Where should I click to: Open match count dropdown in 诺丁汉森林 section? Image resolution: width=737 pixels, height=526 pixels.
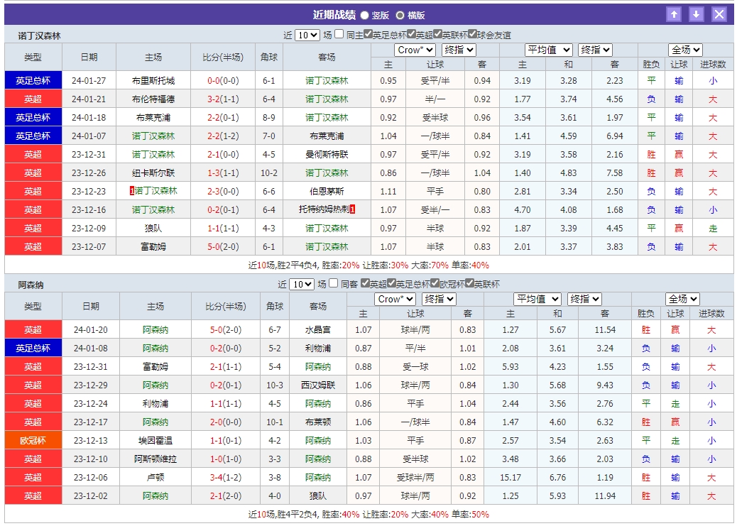(307, 35)
